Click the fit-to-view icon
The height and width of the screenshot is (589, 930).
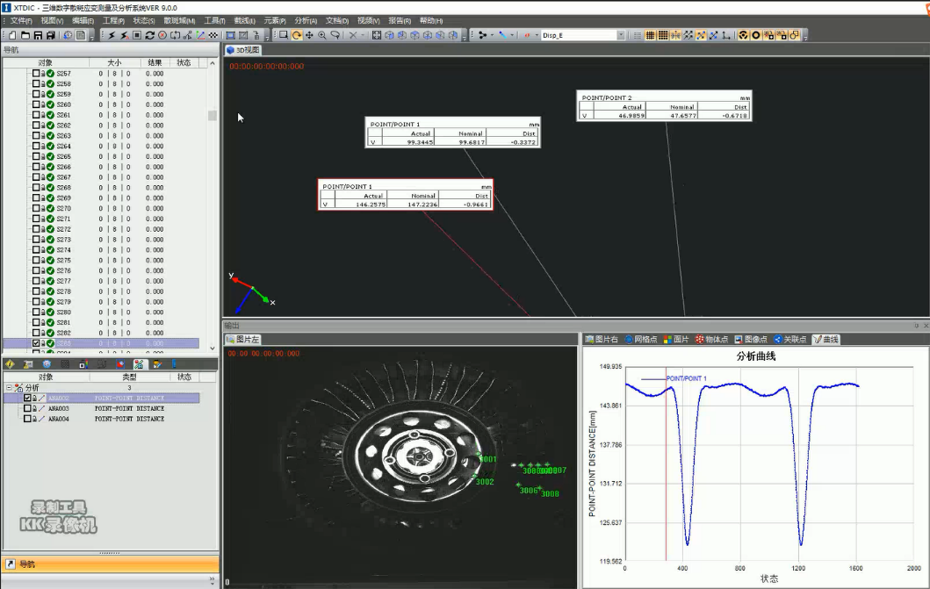point(377,36)
